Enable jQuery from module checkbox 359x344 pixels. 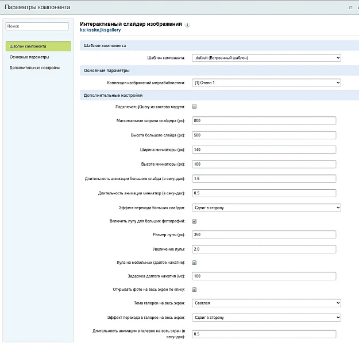pyautogui.click(x=194, y=107)
